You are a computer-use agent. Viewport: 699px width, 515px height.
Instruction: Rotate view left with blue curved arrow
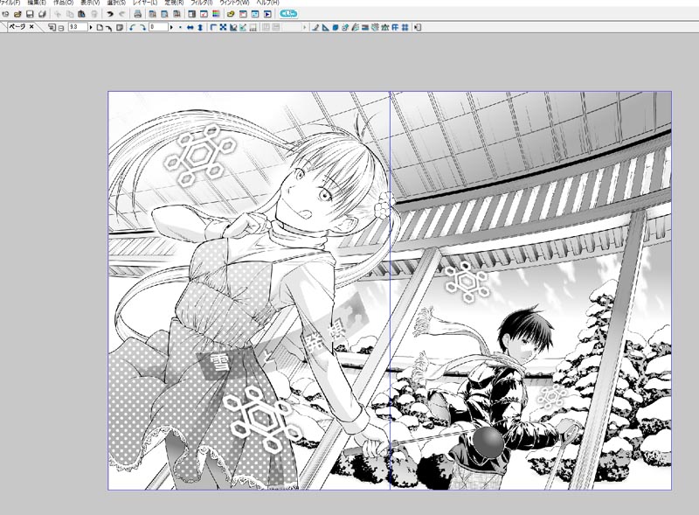(132, 27)
